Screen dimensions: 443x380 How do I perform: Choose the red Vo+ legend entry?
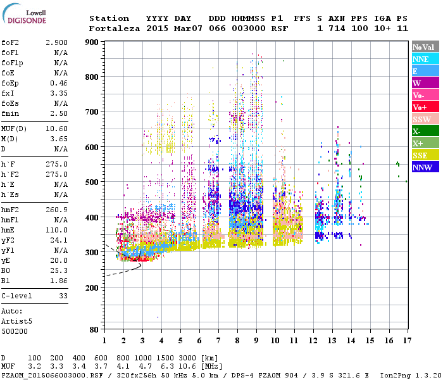[x=424, y=107]
